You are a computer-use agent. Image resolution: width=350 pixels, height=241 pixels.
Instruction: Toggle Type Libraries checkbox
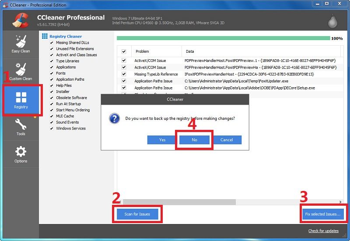click(52, 61)
